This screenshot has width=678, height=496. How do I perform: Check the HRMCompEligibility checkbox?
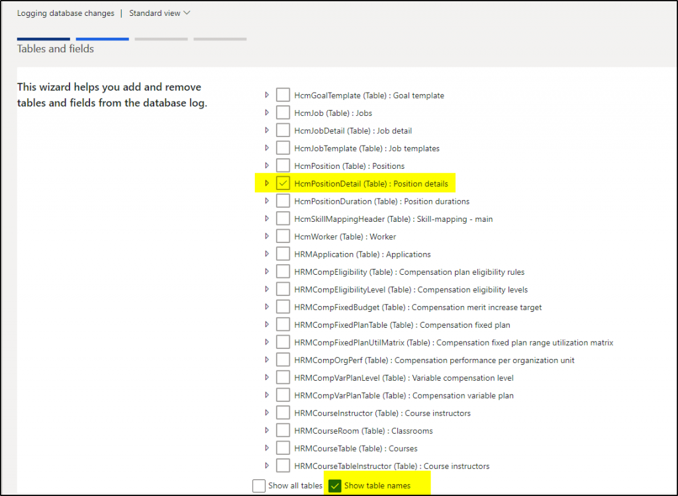pos(283,271)
